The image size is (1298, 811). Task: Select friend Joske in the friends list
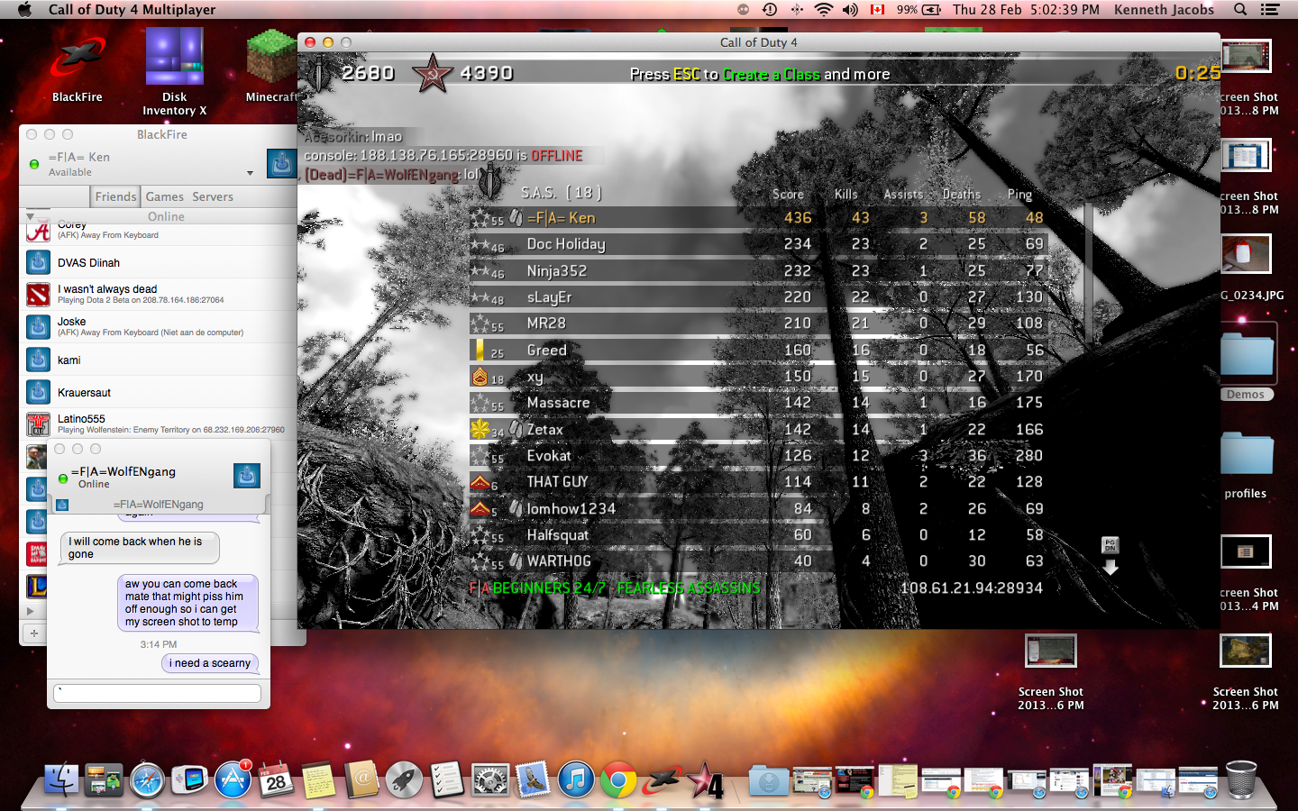[x=159, y=327]
